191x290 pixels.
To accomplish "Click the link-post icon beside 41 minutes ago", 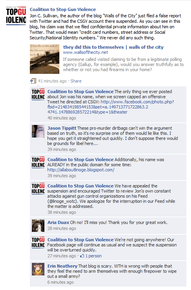I will coord(33,81).
